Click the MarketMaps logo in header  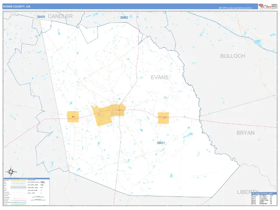tap(265, 6)
